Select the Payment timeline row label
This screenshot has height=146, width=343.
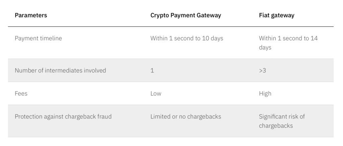pos(38,38)
